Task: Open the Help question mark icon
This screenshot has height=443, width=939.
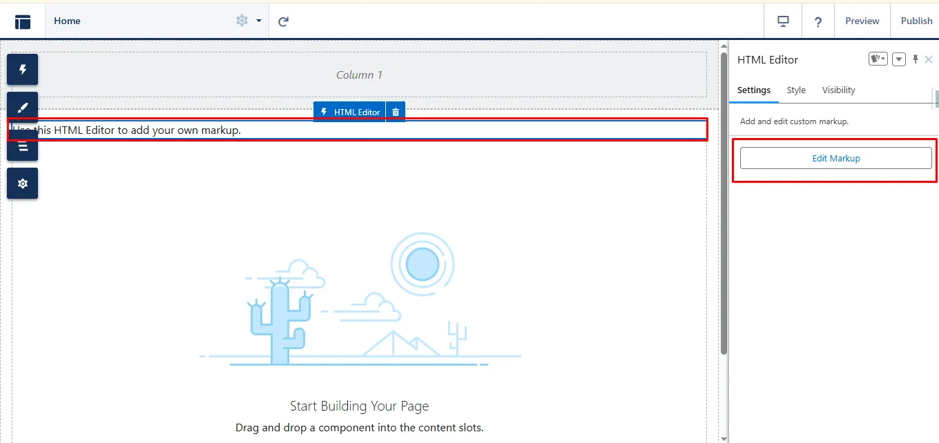Action: (x=818, y=21)
